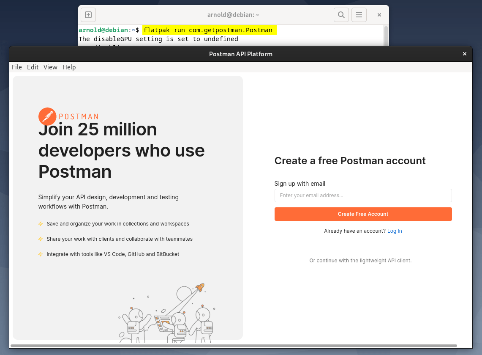Click the horizontal scrollbar at the bottom
The height and width of the screenshot is (355, 482).
pos(241,346)
